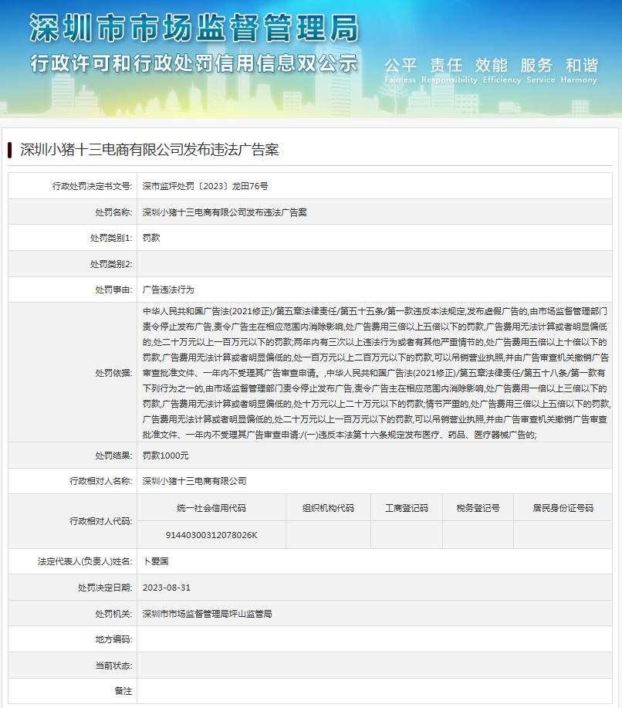Click the 法定代表人(负责人)姓名 label
The height and width of the screenshot is (708, 622).
(x=85, y=562)
